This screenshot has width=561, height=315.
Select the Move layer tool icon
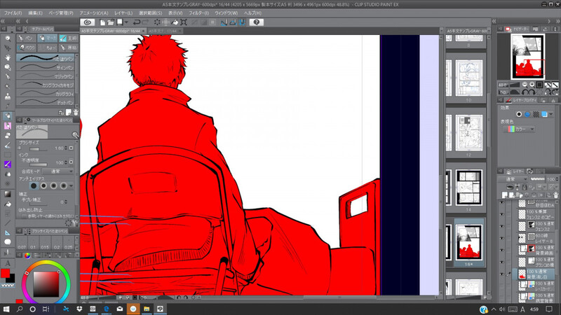point(8,48)
